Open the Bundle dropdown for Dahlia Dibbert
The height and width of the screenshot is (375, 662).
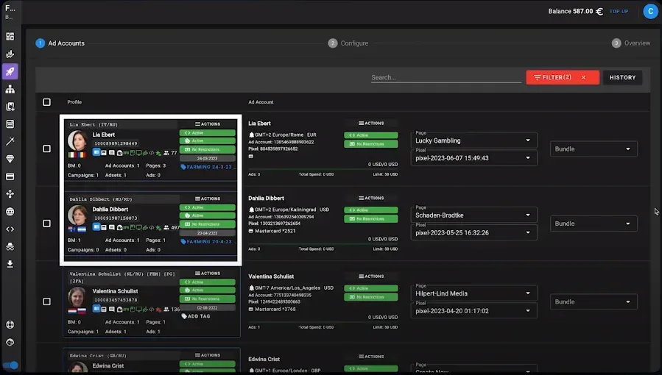[x=594, y=224]
